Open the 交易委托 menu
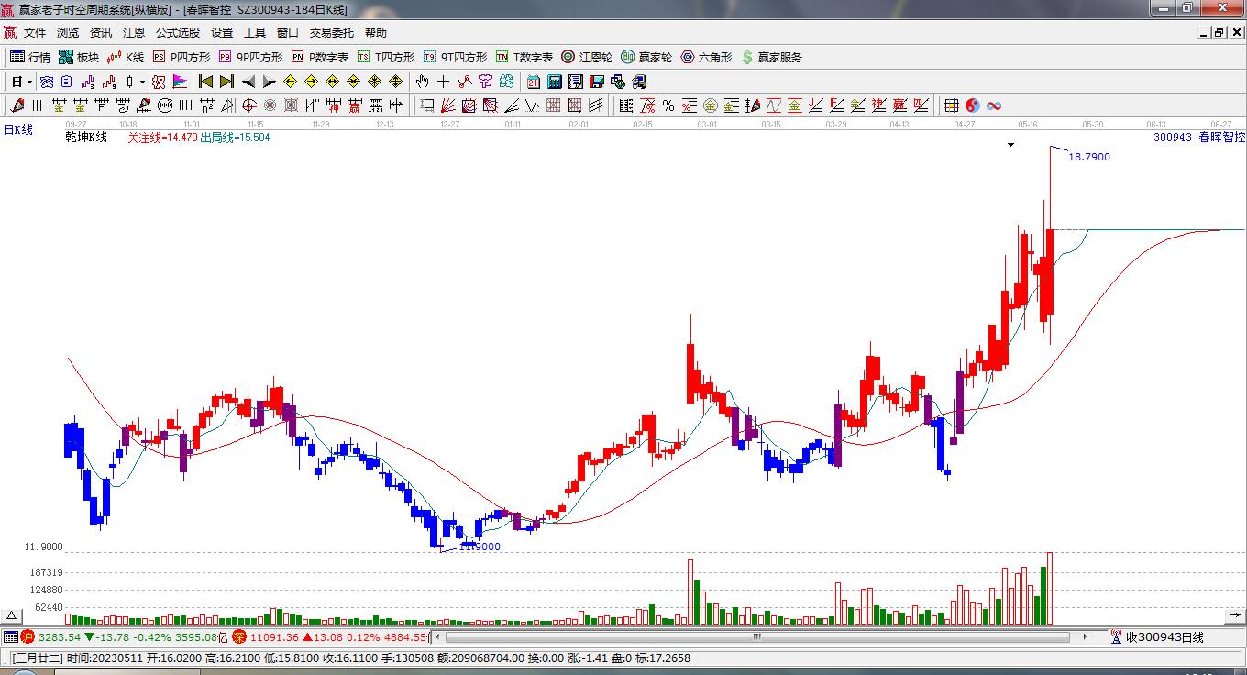This screenshot has width=1247, height=675. coord(331,33)
